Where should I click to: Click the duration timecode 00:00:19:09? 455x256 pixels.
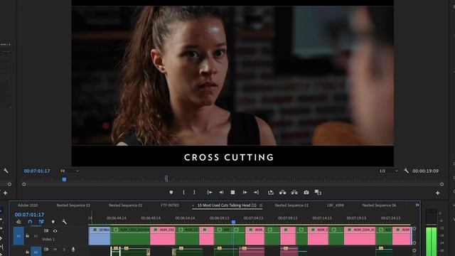425,171
